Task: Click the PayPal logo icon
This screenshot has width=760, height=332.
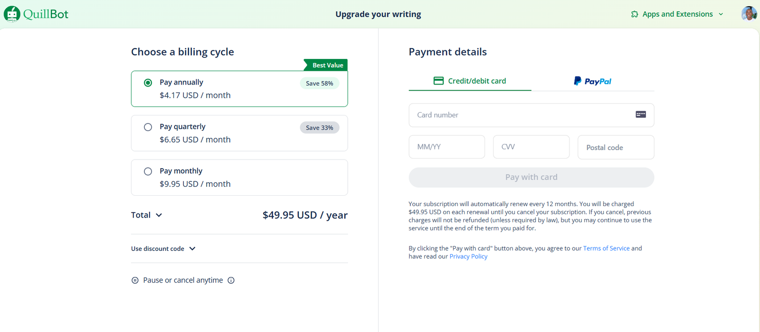Action: click(578, 81)
